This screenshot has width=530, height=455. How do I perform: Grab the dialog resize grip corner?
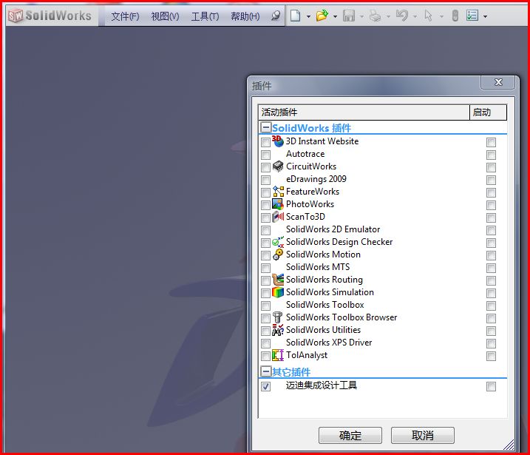point(509,445)
